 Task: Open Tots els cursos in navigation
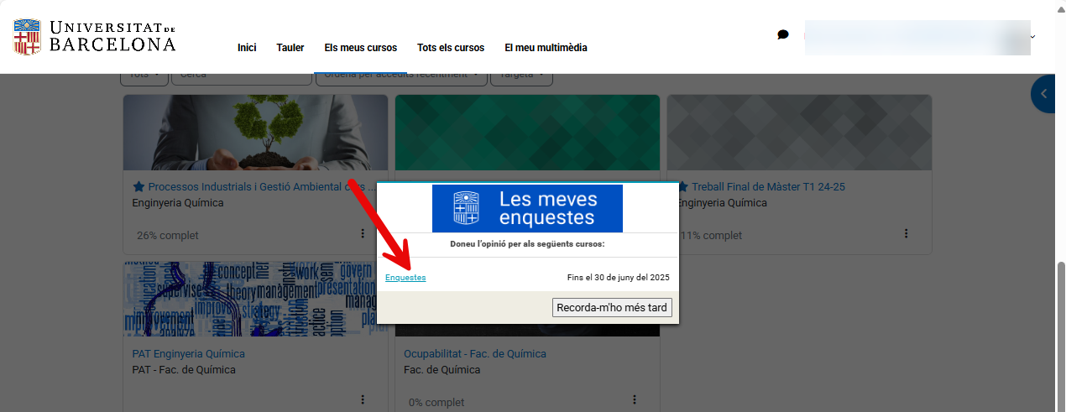tap(451, 48)
